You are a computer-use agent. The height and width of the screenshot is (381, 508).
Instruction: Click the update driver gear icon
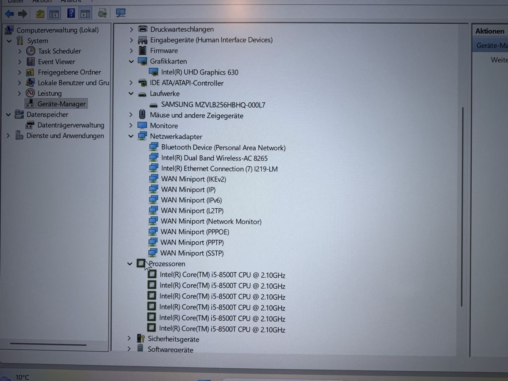[x=102, y=14]
